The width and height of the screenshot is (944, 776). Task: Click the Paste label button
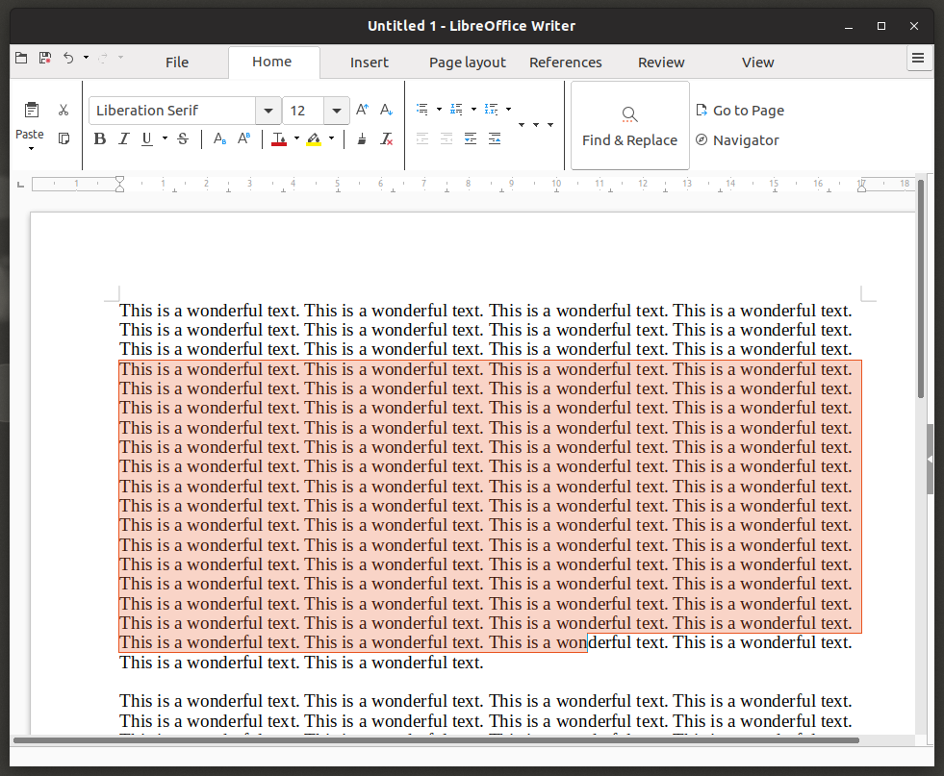point(30,135)
